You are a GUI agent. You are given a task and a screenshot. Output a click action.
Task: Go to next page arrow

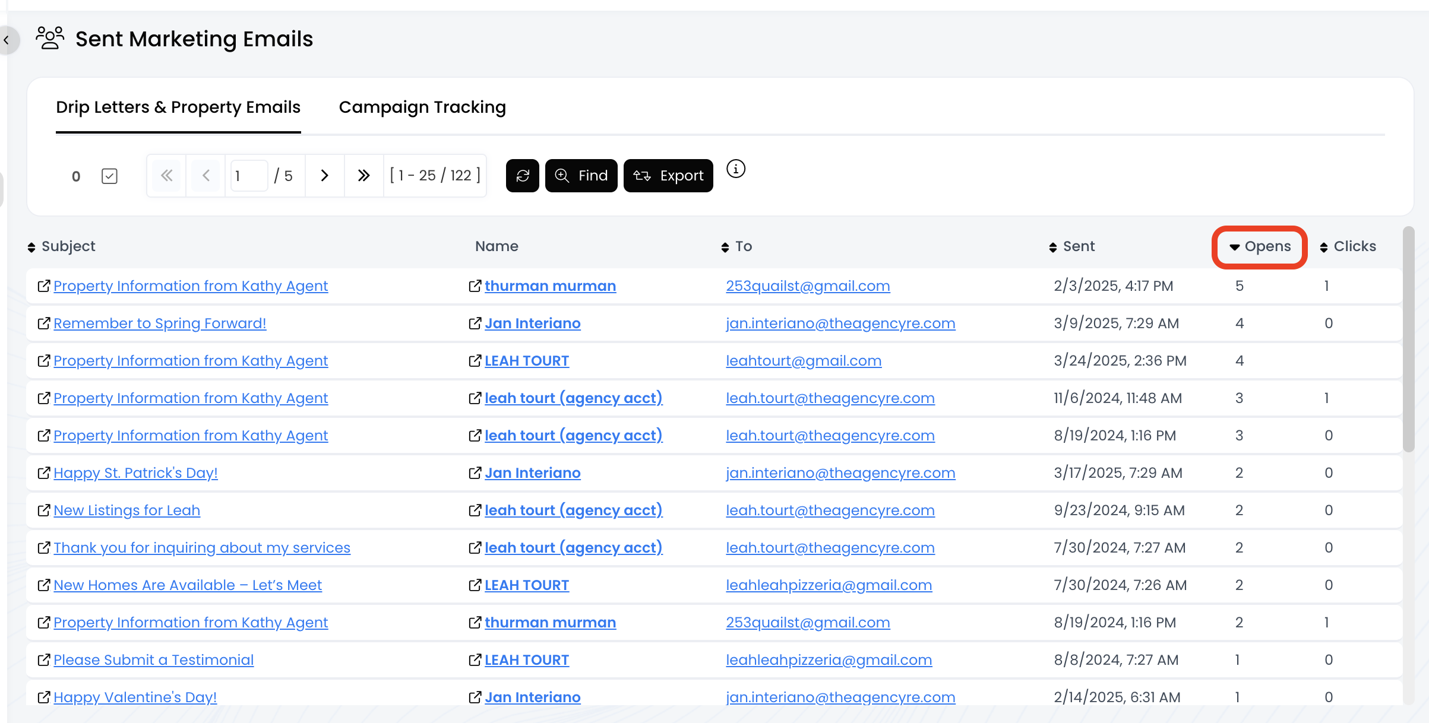point(324,176)
